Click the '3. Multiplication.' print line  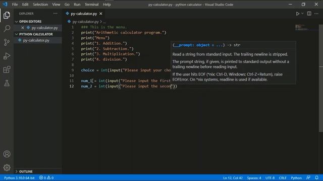tap(110, 54)
